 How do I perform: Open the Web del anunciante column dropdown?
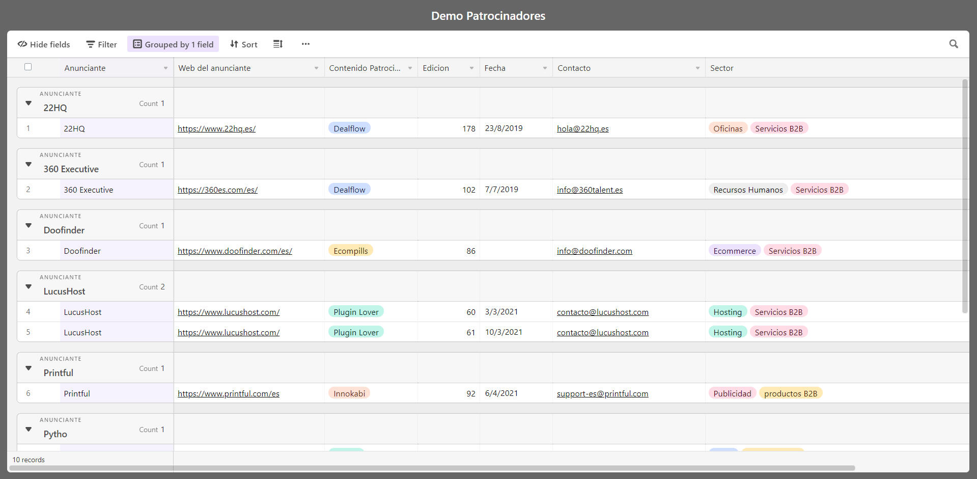[x=316, y=68]
